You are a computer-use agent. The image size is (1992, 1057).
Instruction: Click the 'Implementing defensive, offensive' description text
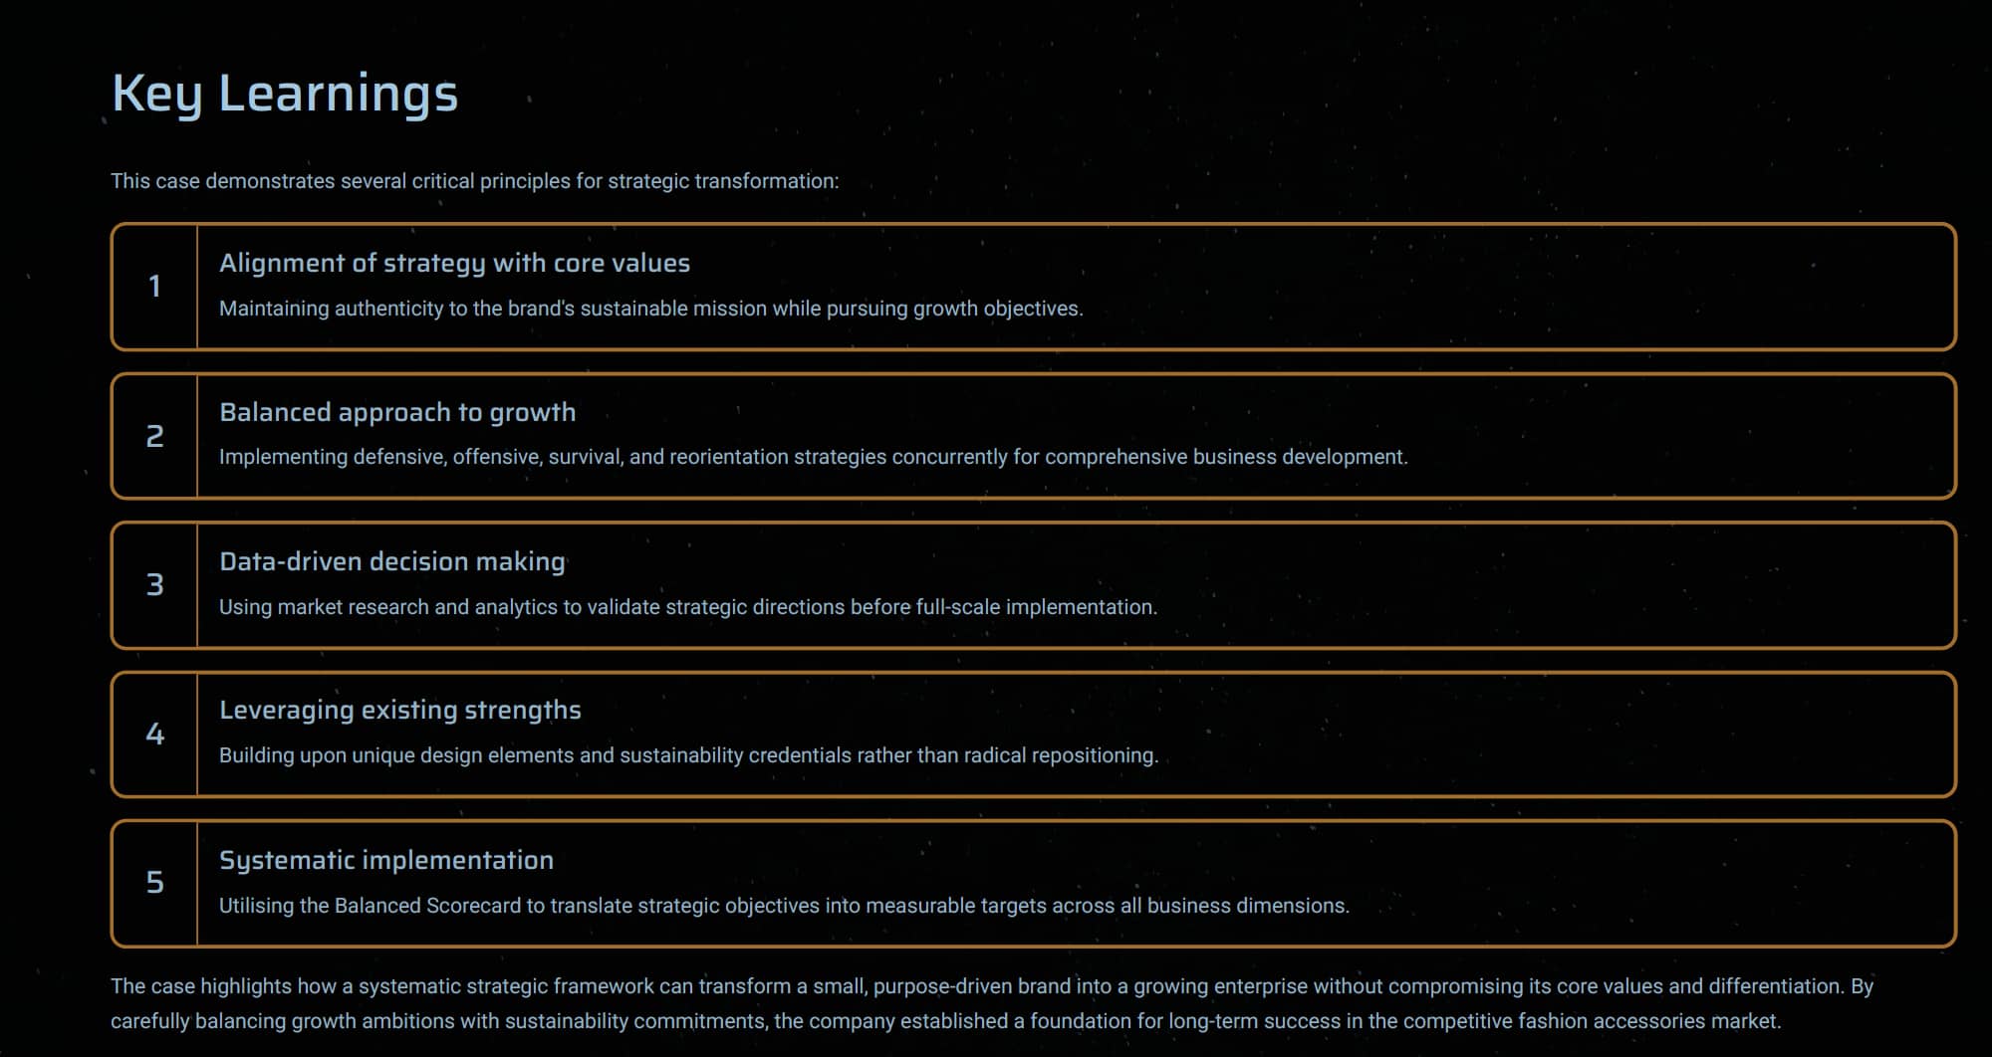click(x=813, y=457)
